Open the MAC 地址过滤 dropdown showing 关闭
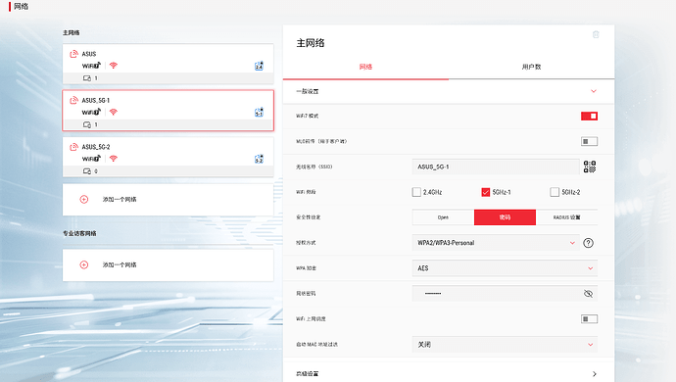The width and height of the screenshot is (676, 382). 505,345
